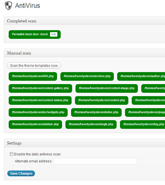Image resolution: width=165 pixels, height=185 pixels.
Task: Select the content.php theme file entry
Action: (x=102, y=100)
